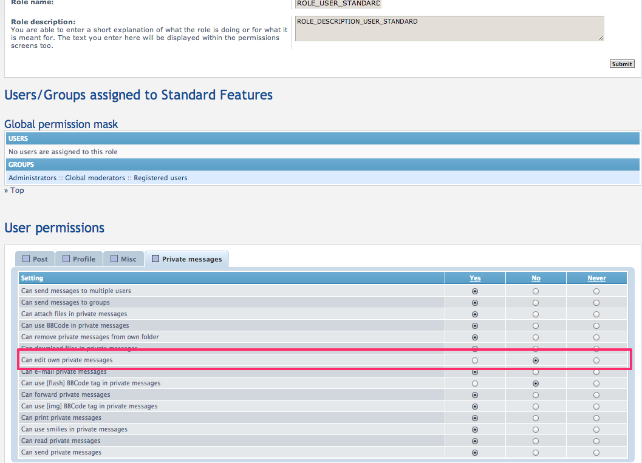Set 'Can remove private messages from own folder' to Never
Viewport: 642px width, 463px height.
point(596,337)
